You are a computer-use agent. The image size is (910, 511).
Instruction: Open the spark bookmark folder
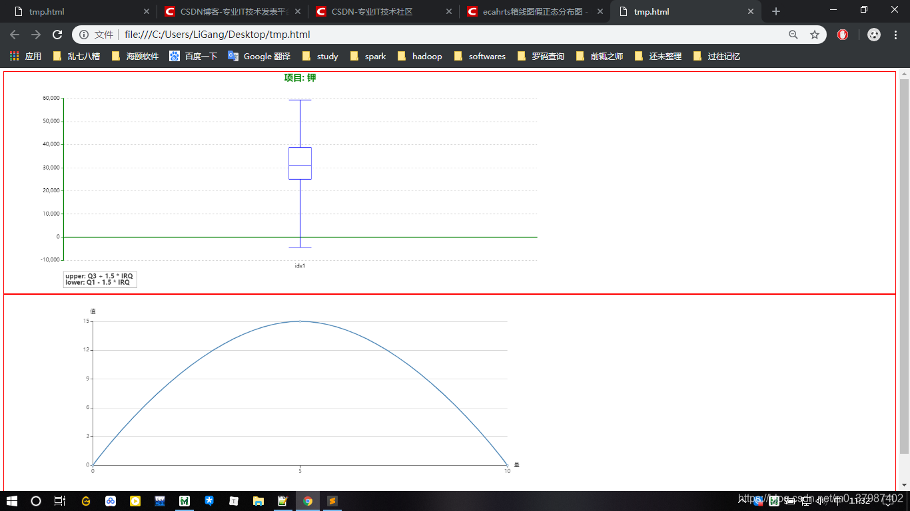click(x=368, y=56)
